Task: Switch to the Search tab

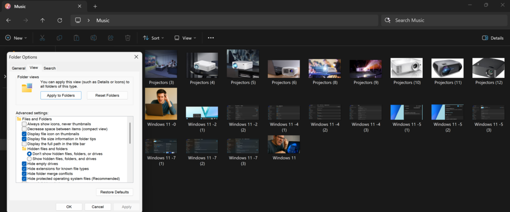Action: coord(49,68)
